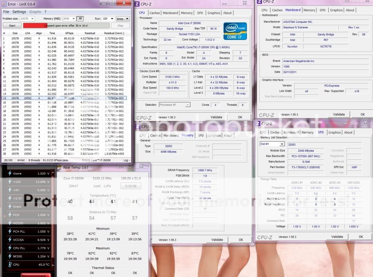Select test row 15 in LinX results
The width and height of the screenshot is (373, 277).
tap(66, 98)
